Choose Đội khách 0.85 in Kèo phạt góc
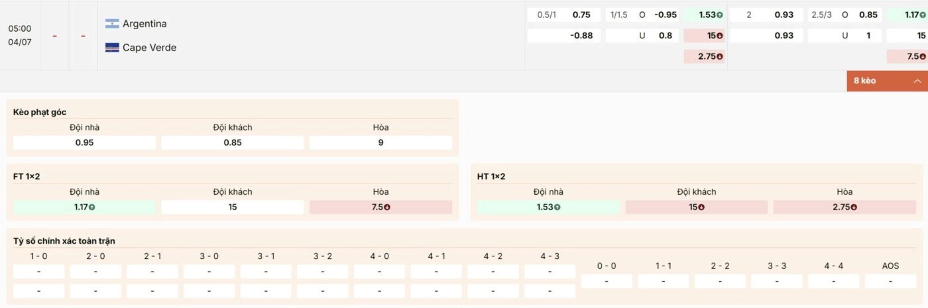Image resolution: width=928 pixels, height=308 pixels. (x=233, y=142)
